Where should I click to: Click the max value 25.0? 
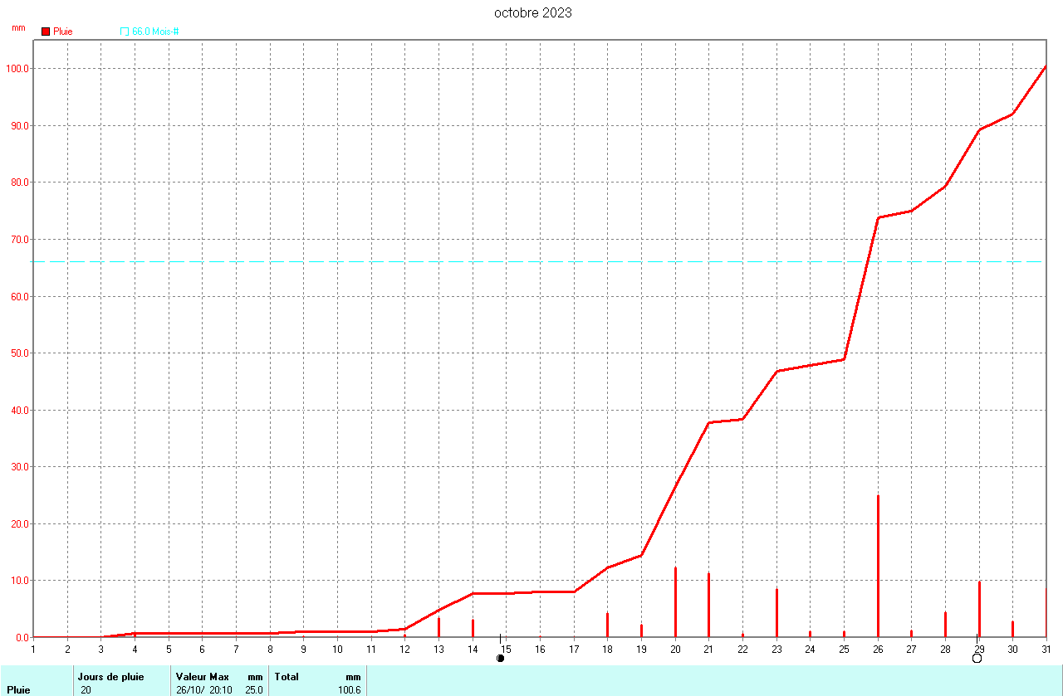[253, 689]
